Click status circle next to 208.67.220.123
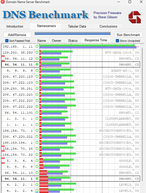This screenshot has width=146, height=193. coord(37,76)
